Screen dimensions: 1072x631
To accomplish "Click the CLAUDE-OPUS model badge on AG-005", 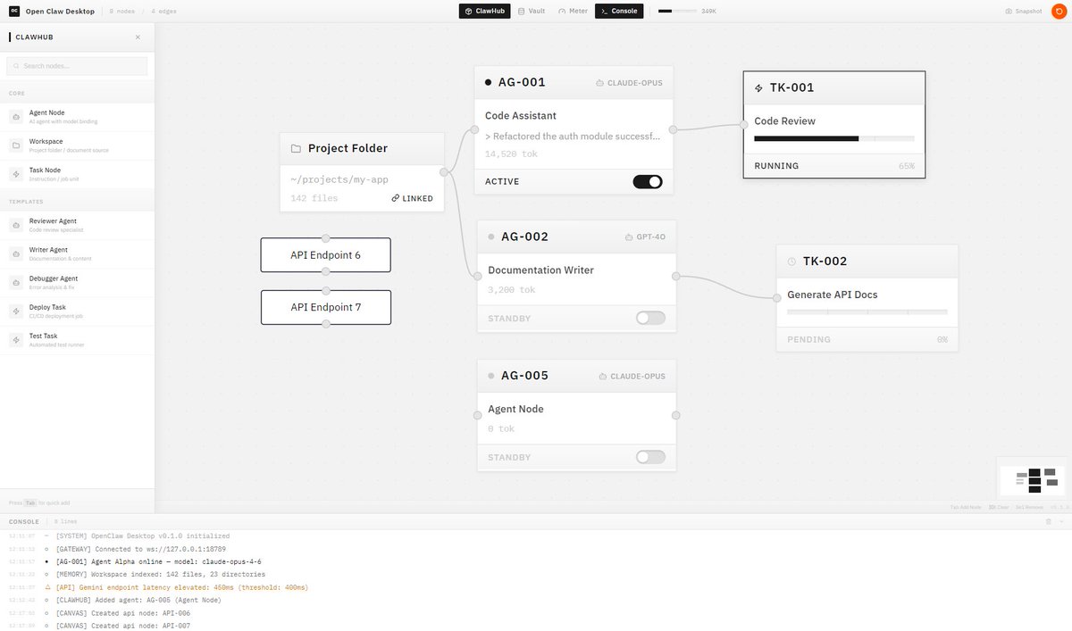I will (632, 376).
